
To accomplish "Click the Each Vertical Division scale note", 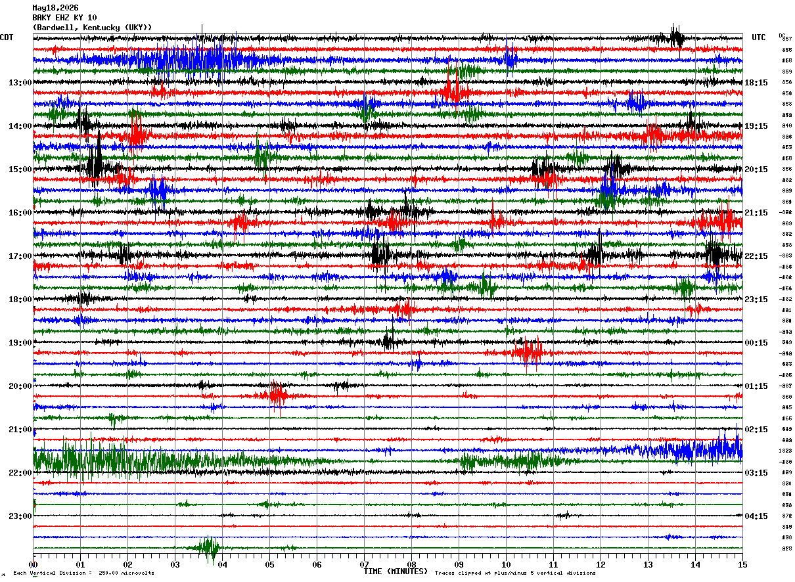I will [83, 573].
